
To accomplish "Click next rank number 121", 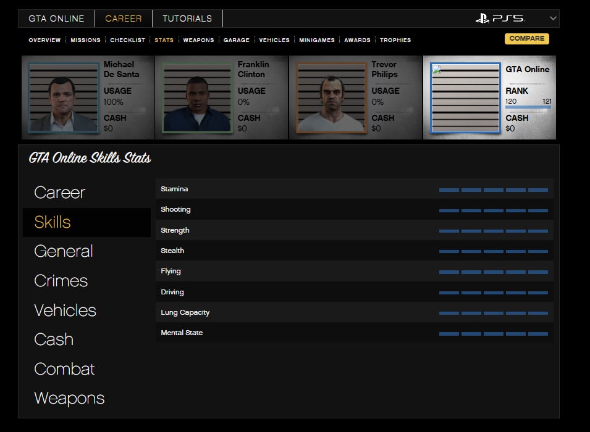I will coord(547,101).
